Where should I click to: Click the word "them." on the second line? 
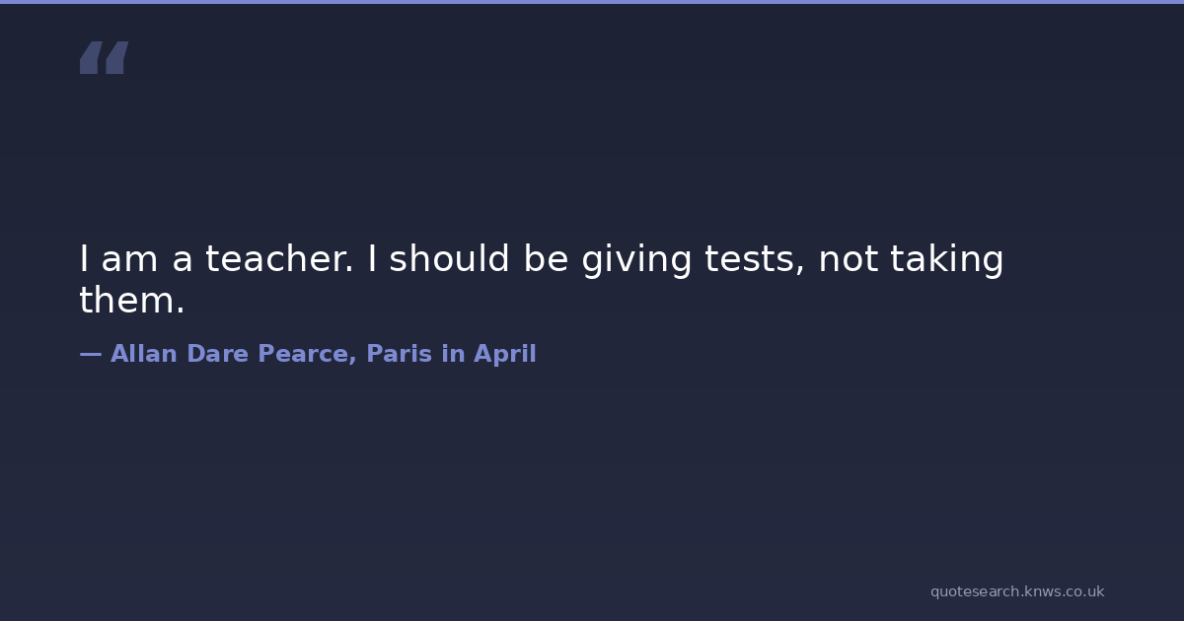(131, 301)
